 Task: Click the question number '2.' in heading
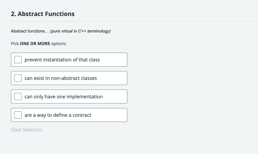(x=13, y=14)
